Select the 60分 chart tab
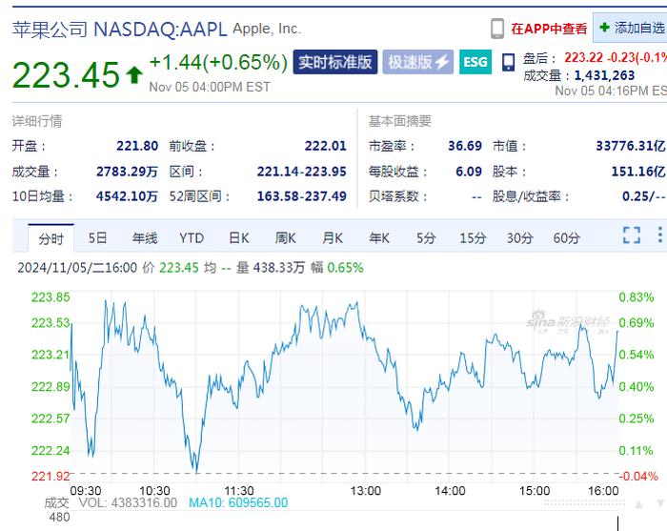Screen dimensions: 667x531 (x=567, y=237)
